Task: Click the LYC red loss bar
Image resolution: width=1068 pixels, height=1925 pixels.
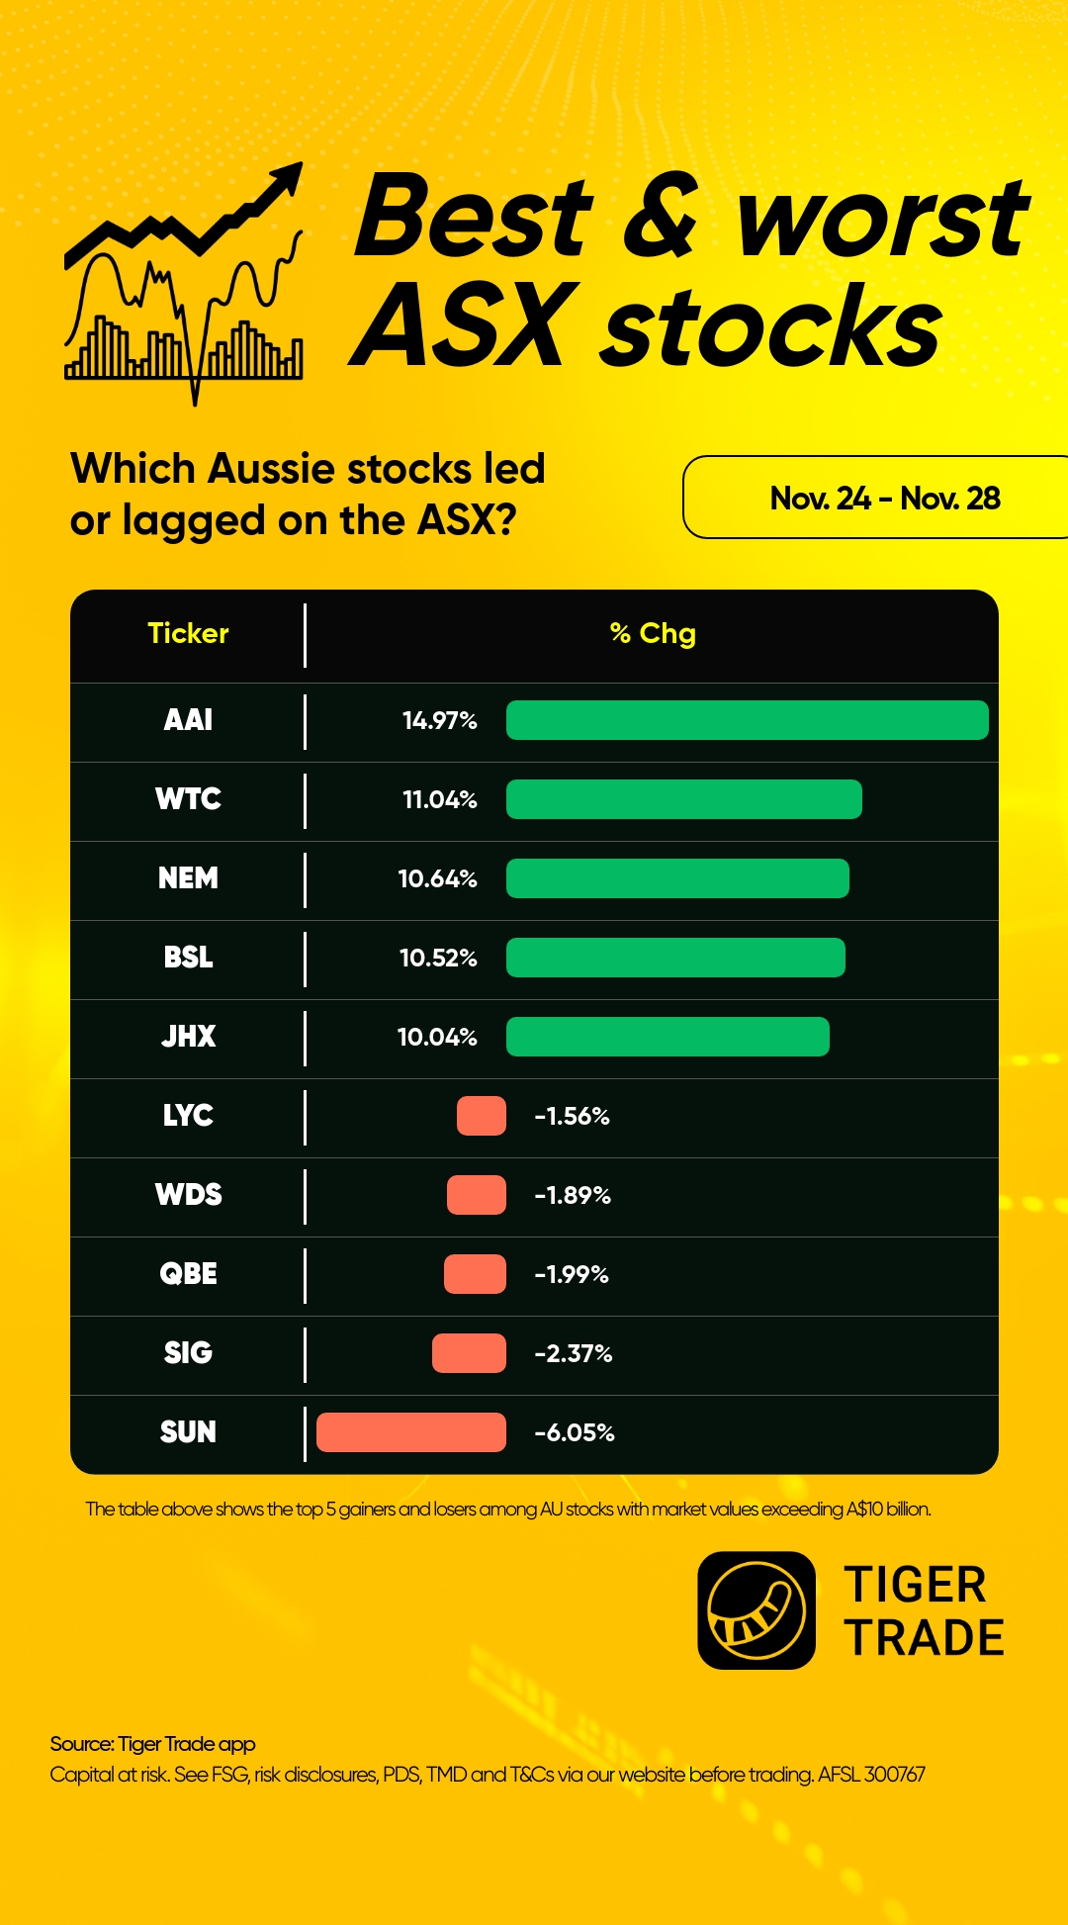Action: click(x=482, y=1116)
